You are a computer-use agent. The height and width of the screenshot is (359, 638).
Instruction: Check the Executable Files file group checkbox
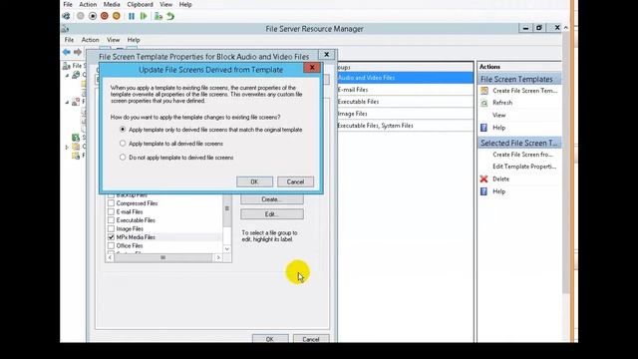[x=111, y=220]
